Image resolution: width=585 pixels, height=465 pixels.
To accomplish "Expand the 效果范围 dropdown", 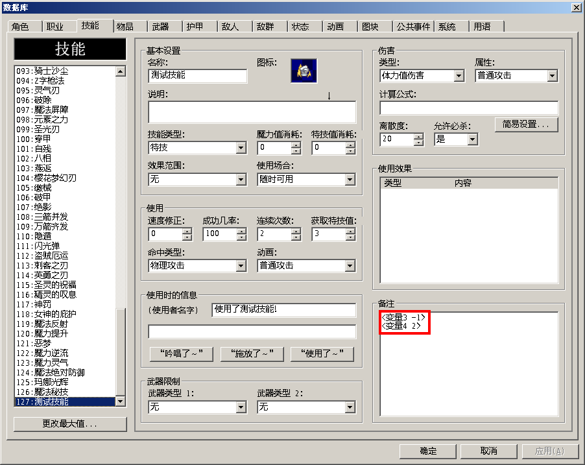I will coord(241,180).
